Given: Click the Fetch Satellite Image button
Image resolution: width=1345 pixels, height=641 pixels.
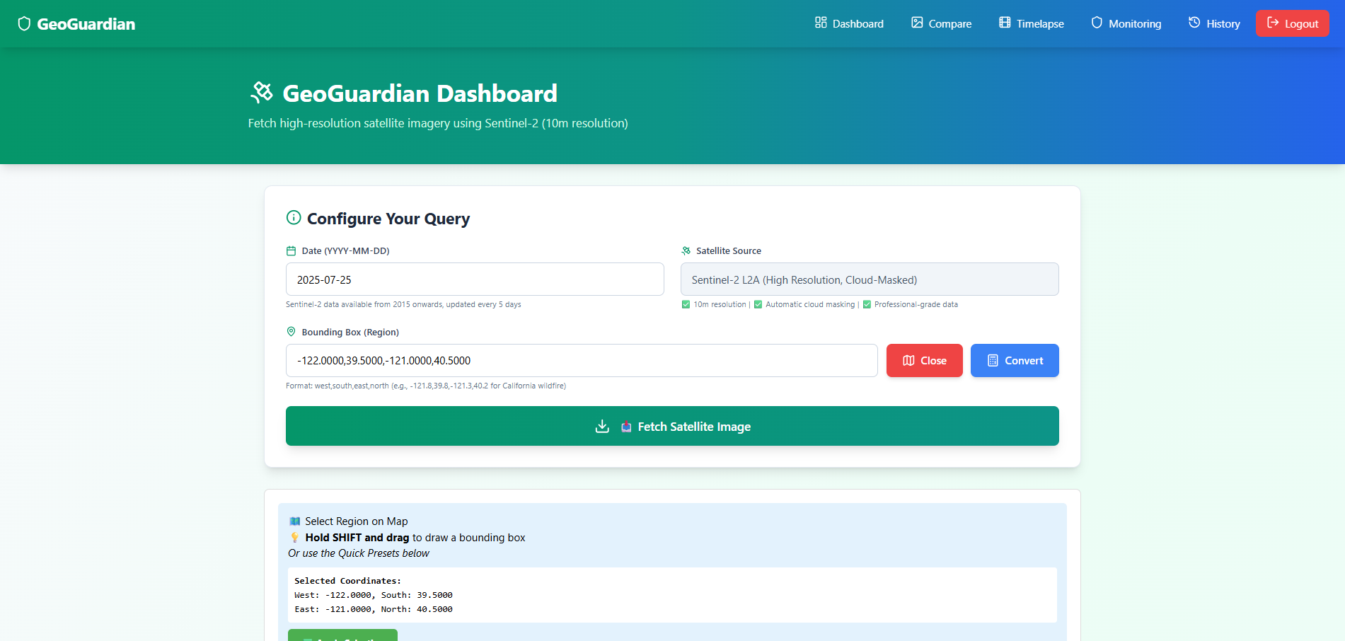Looking at the screenshot, I should tap(672, 426).
